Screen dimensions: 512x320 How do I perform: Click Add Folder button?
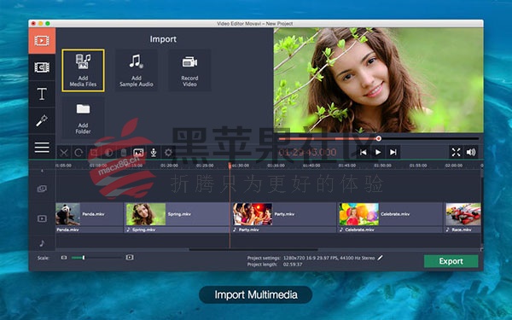pos(83,118)
